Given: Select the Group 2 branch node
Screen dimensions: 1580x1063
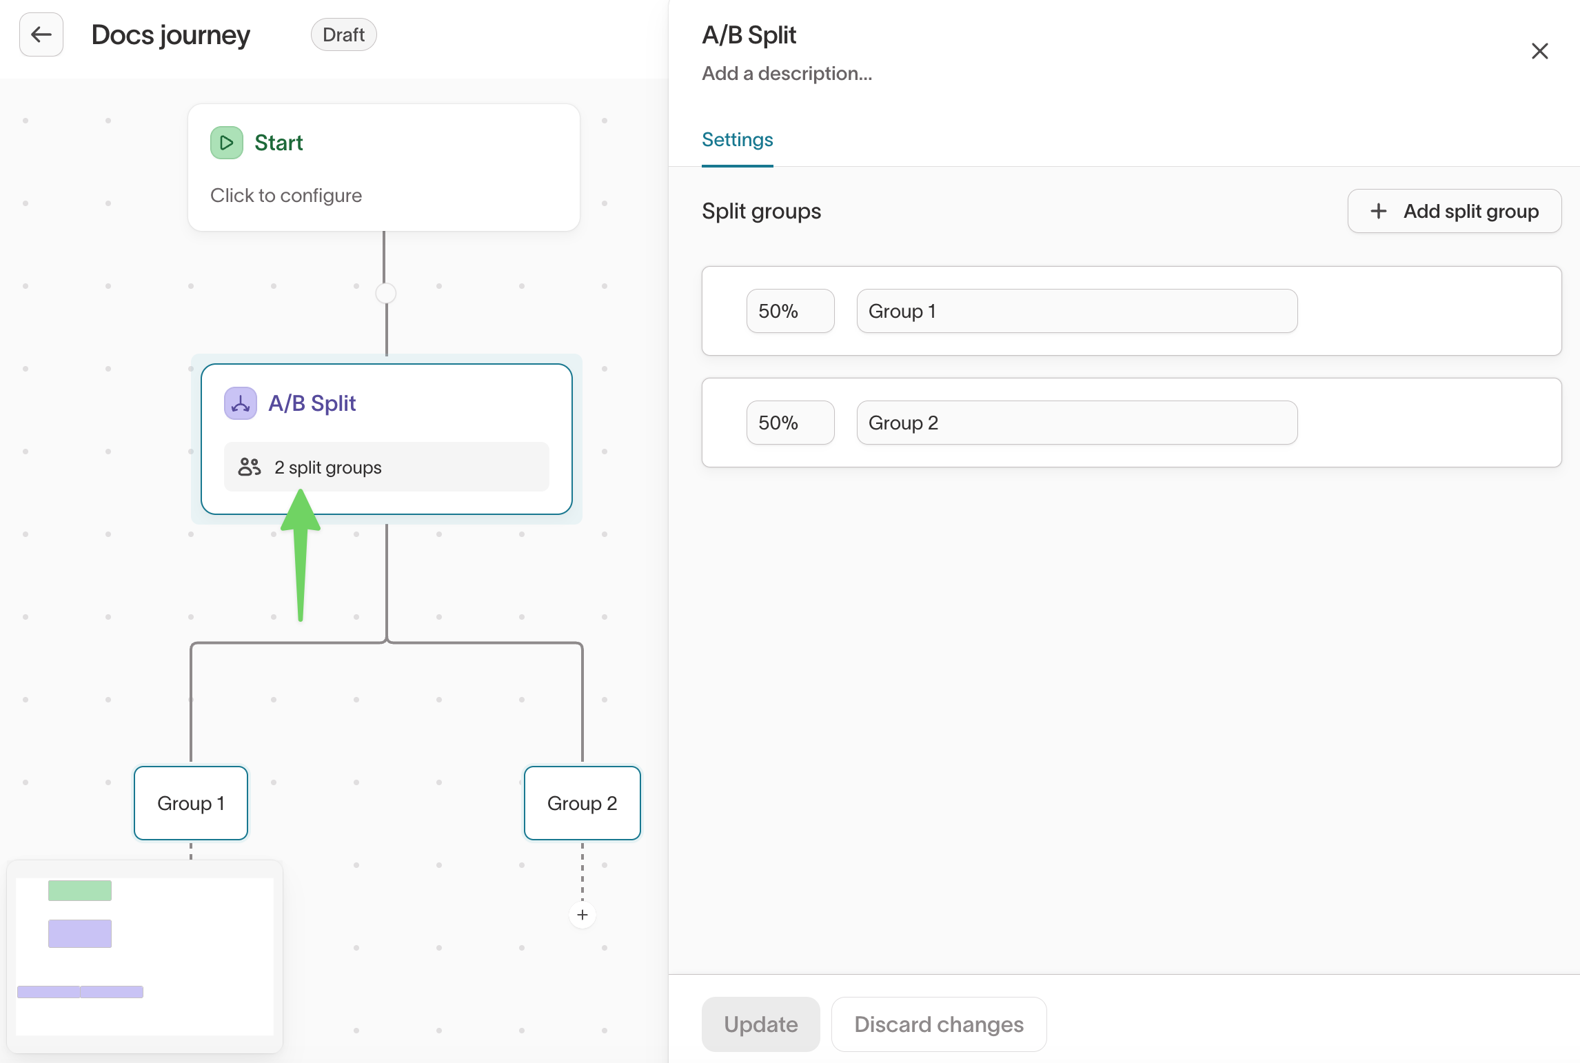Looking at the screenshot, I should click(582, 803).
